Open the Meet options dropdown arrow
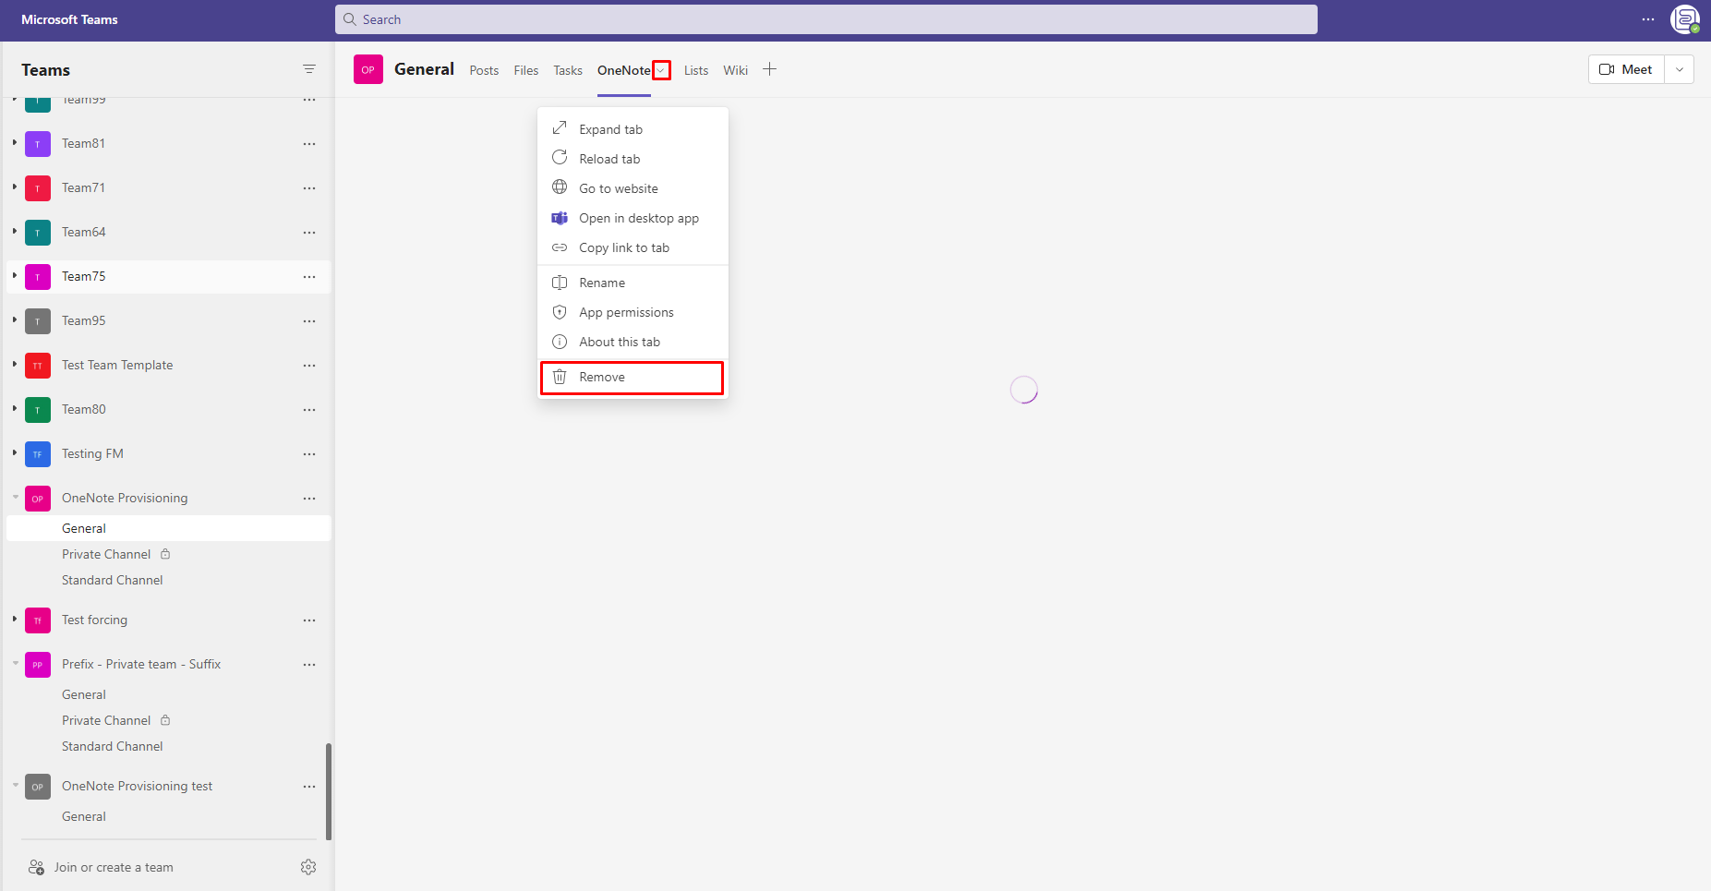 coord(1680,69)
